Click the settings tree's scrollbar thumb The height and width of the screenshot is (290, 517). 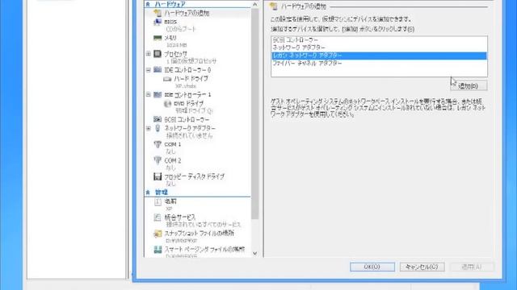(255, 114)
